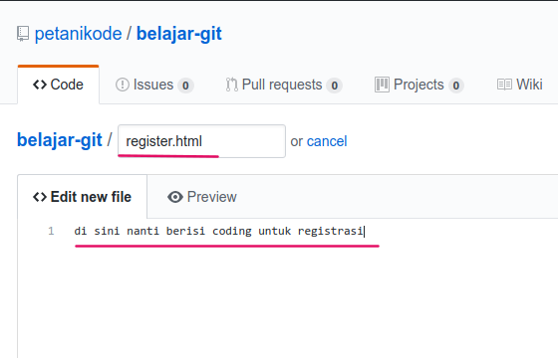Click the cancel link
This screenshot has width=558, height=358.
(x=327, y=141)
